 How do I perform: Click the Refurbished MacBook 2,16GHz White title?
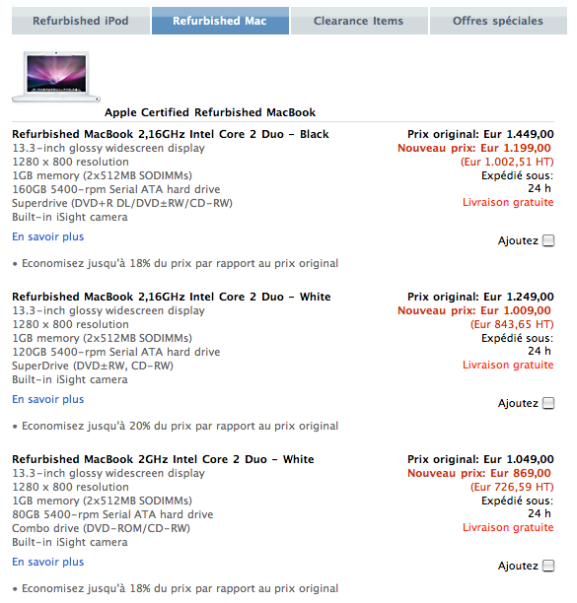(172, 297)
